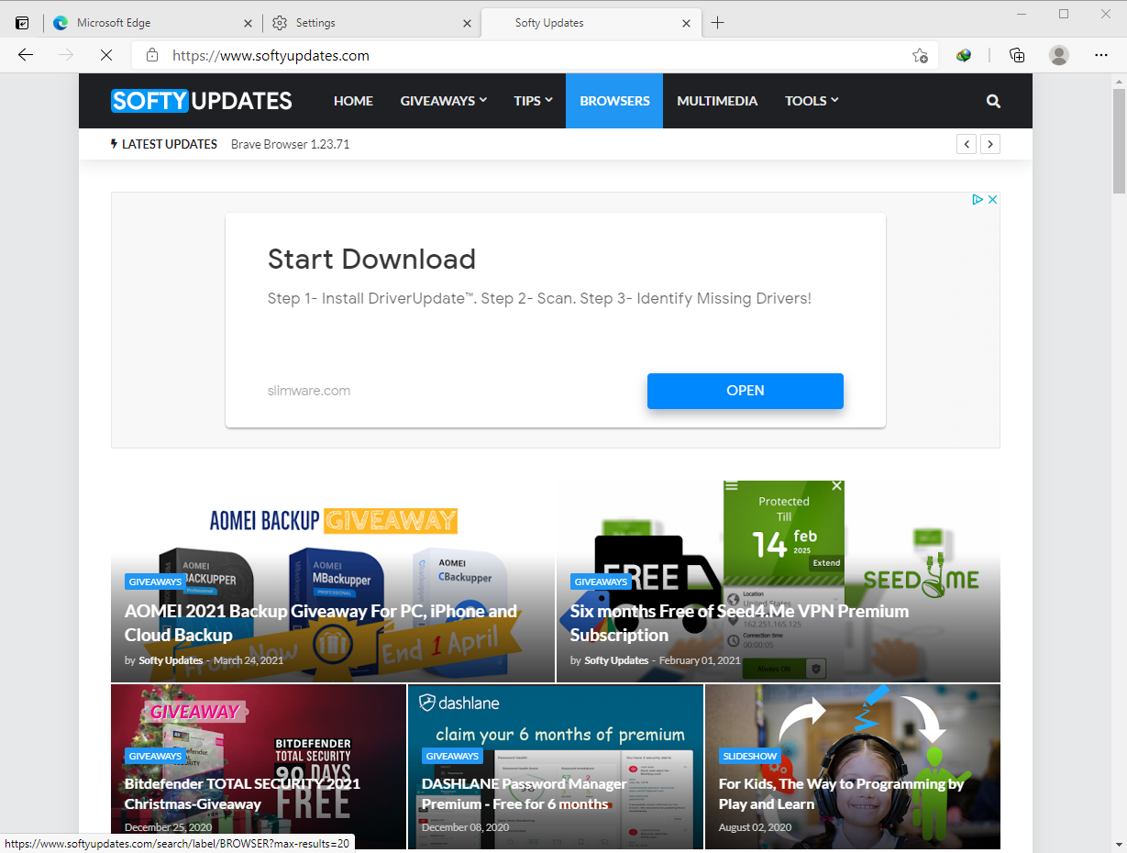Close the Settings tab
This screenshot has width=1127, height=853.
[x=466, y=23]
